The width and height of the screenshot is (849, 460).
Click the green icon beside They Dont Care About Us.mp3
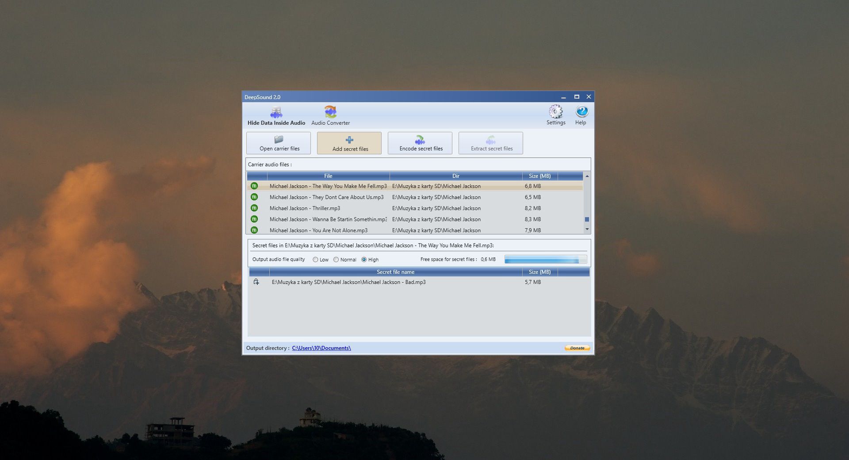[x=254, y=197]
